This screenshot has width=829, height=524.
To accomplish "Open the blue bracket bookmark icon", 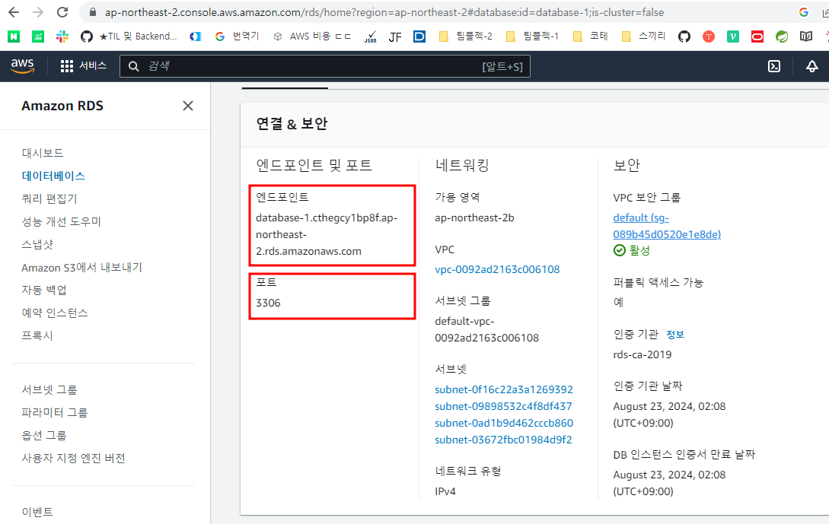I will 196,36.
